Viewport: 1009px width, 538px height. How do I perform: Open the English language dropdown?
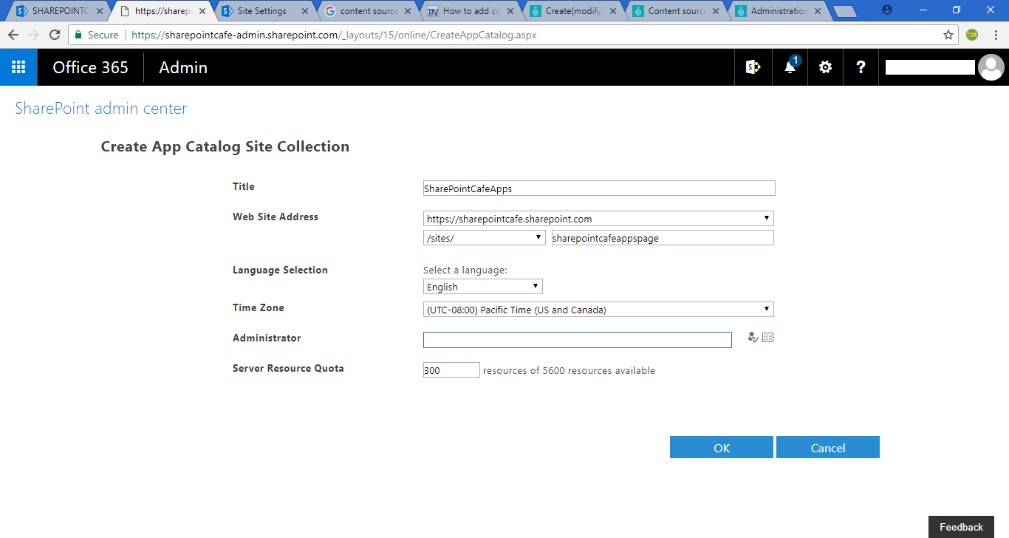[x=483, y=287]
